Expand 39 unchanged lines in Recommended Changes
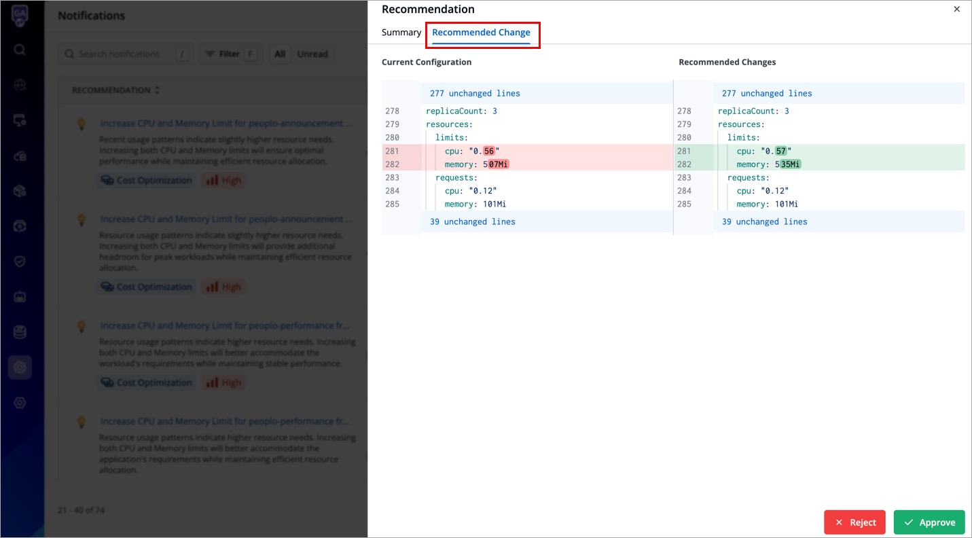 coord(764,222)
